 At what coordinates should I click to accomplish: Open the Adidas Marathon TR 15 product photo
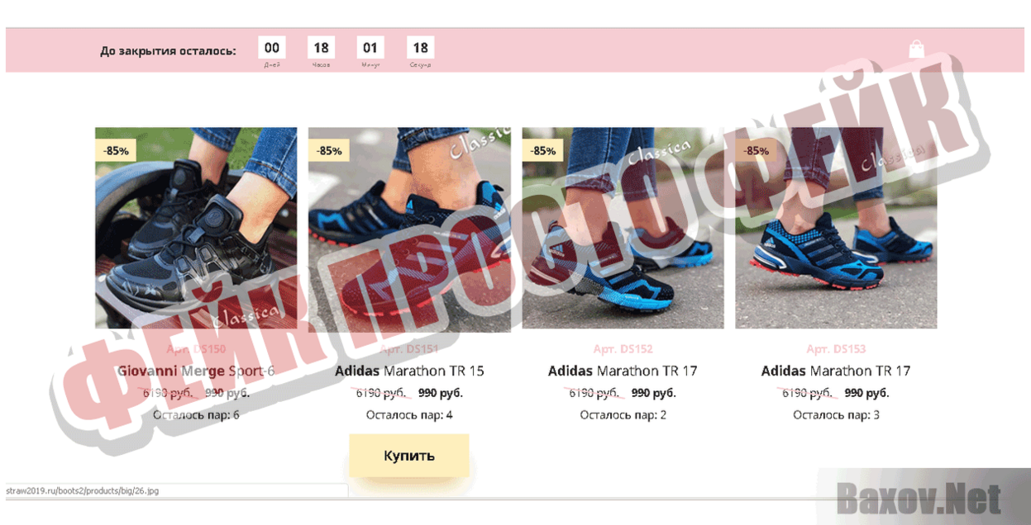point(409,228)
